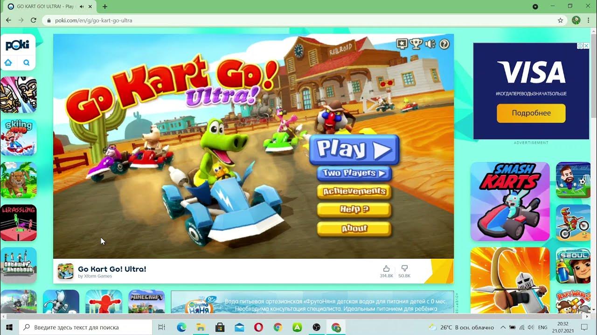Screen dimensions: 597x335
Task: Open OBS Studio from taskbar
Action: [x=316, y=327]
